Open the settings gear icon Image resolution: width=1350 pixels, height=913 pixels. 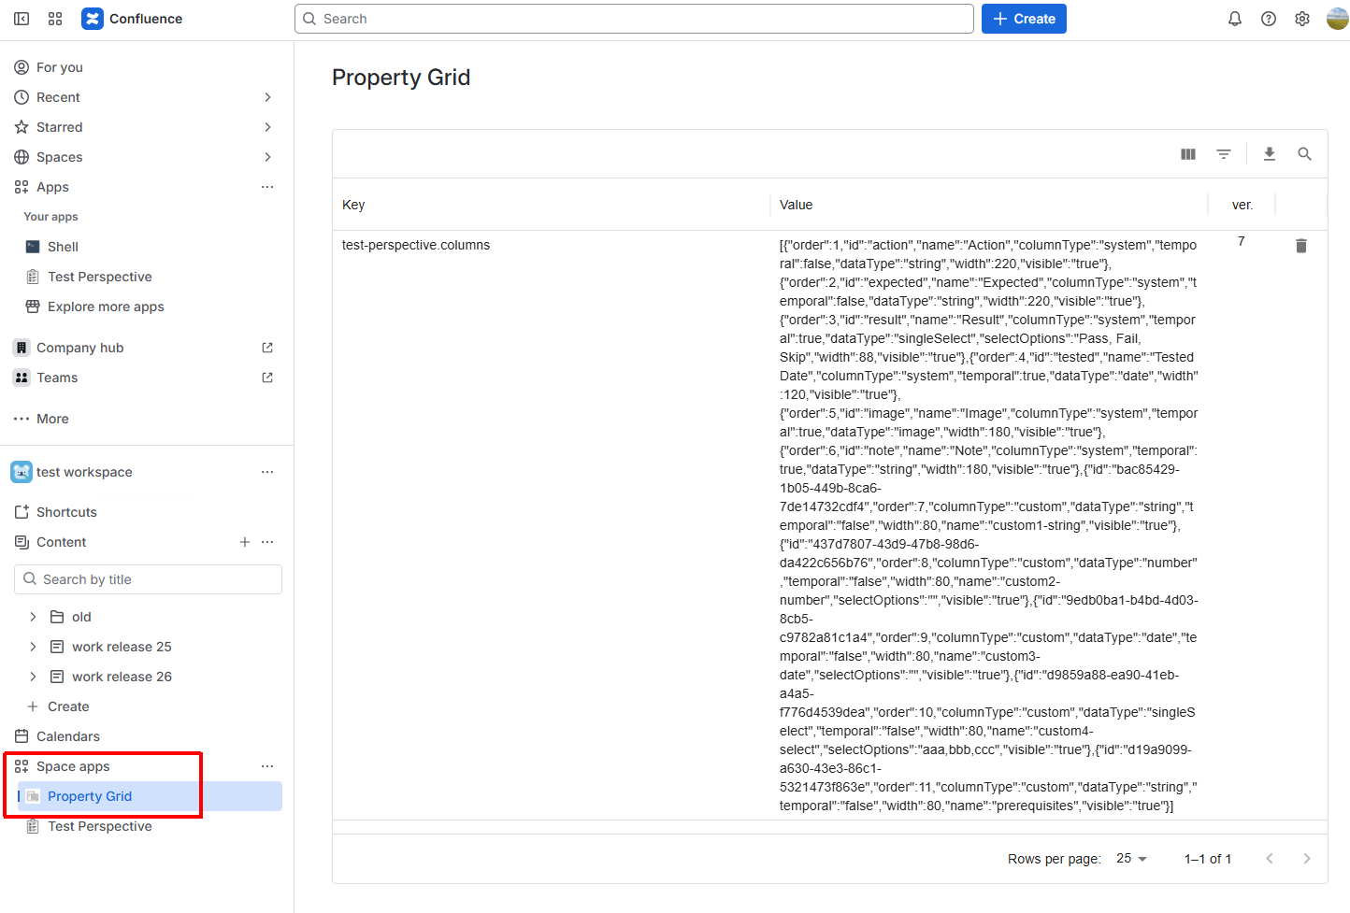click(1301, 19)
